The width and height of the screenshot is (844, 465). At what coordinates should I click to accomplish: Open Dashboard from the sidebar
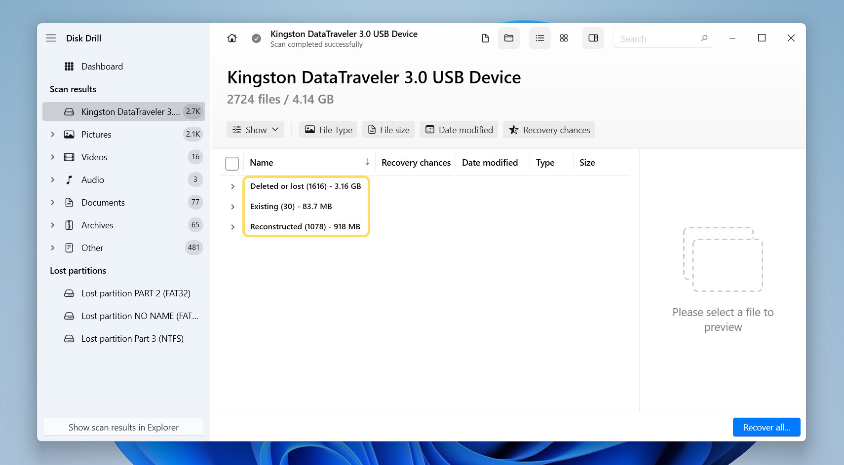coord(102,67)
